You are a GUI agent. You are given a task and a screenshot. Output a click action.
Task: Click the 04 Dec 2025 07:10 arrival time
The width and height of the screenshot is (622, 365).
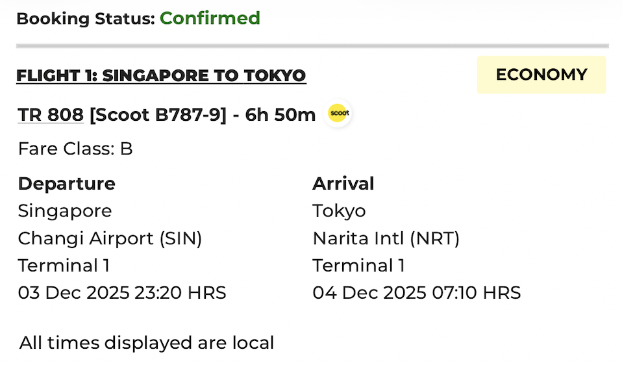(416, 293)
